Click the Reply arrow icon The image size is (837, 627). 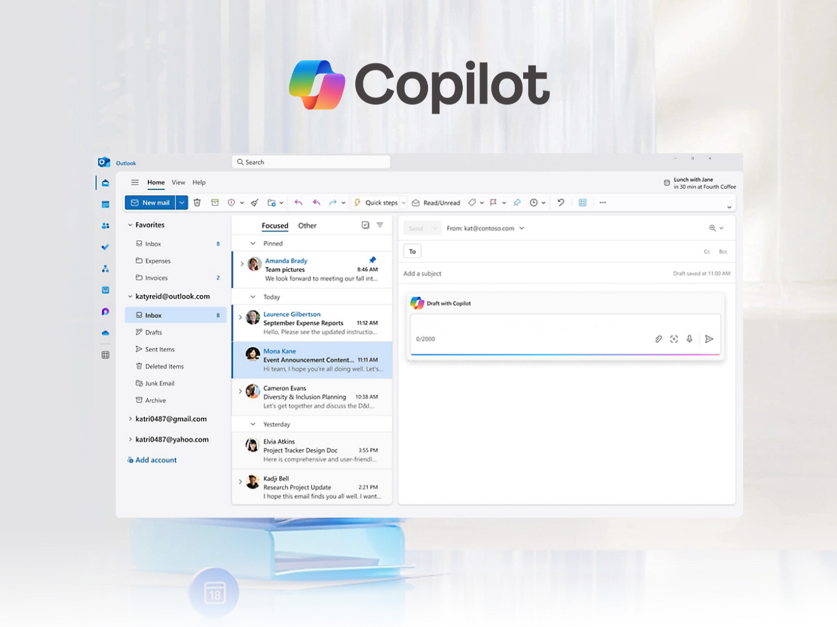[299, 203]
